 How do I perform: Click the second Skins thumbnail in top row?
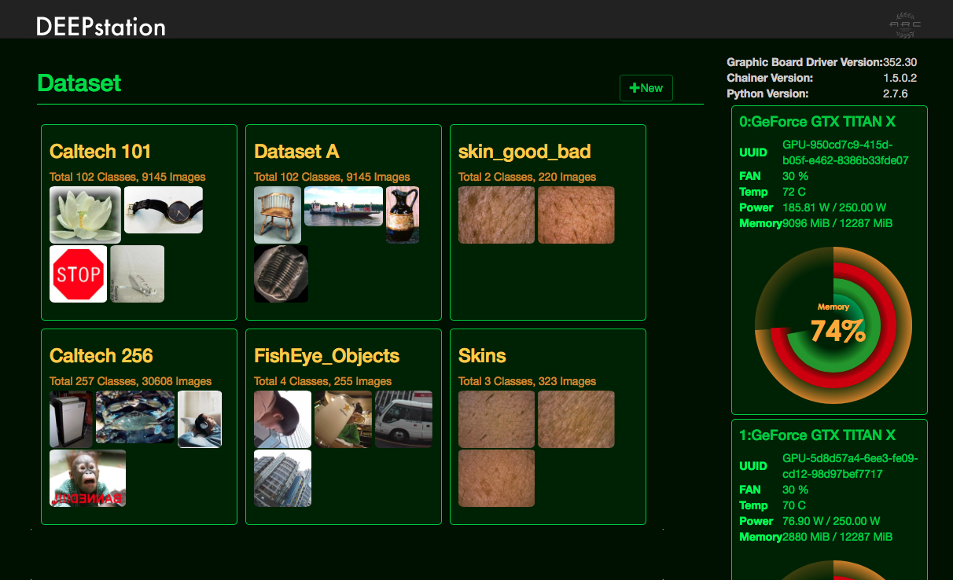(576, 419)
